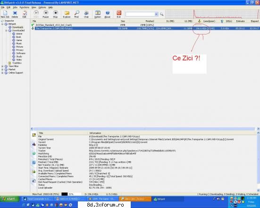Click the Information column header in details

(95, 133)
